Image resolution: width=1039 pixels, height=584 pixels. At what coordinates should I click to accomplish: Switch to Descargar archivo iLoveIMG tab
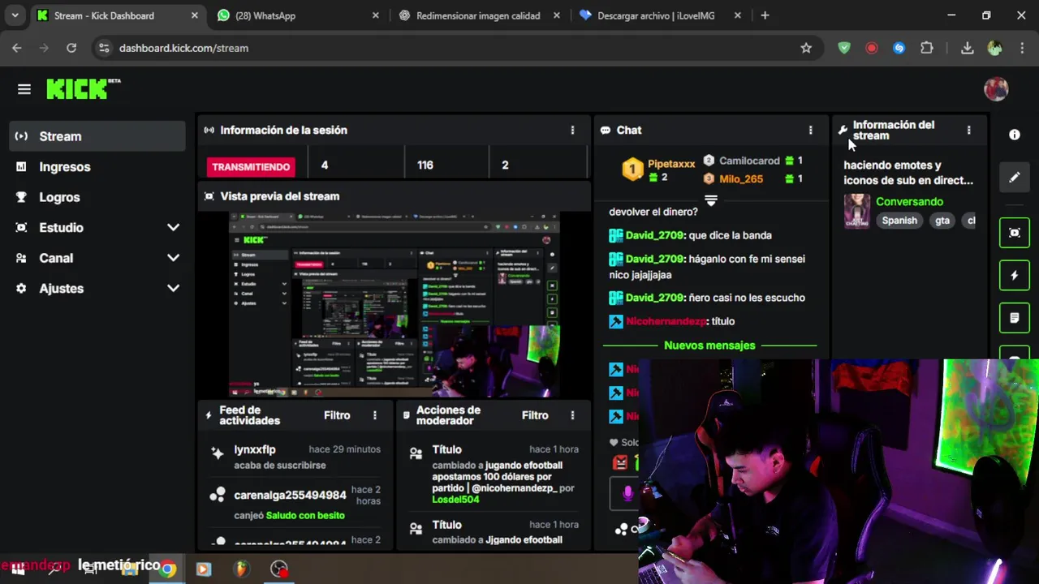tap(661, 15)
